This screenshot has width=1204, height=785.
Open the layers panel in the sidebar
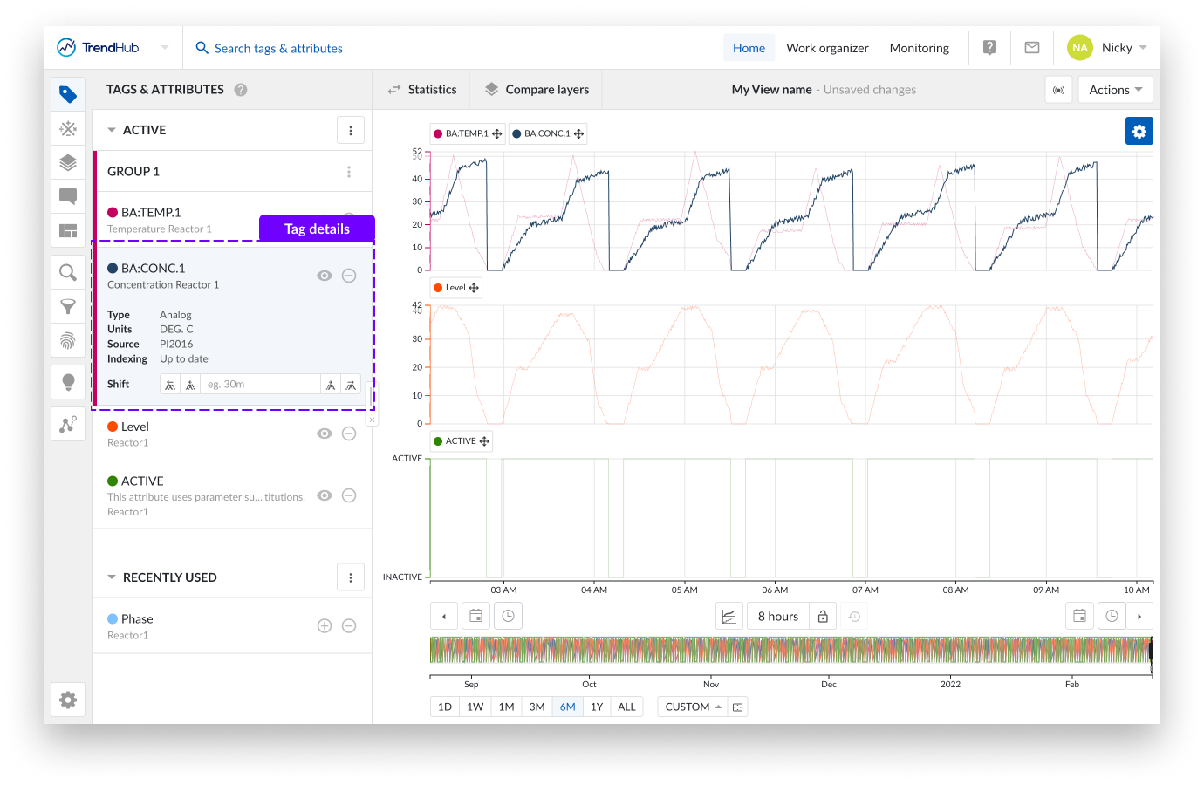(68, 162)
